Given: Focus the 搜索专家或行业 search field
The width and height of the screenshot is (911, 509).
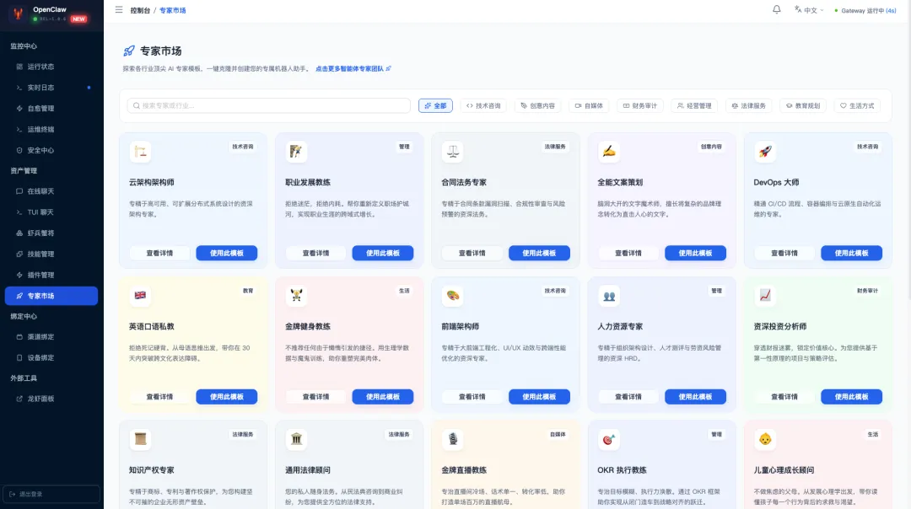Looking at the screenshot, I should coord(268,105).
